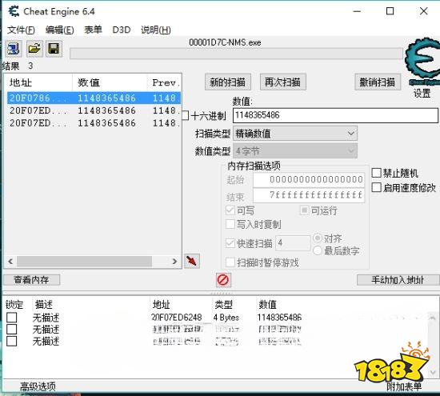Viewport: 440px width, 396px height.
Task: Select the third result row 20F07ED
Action: point(94,123)
